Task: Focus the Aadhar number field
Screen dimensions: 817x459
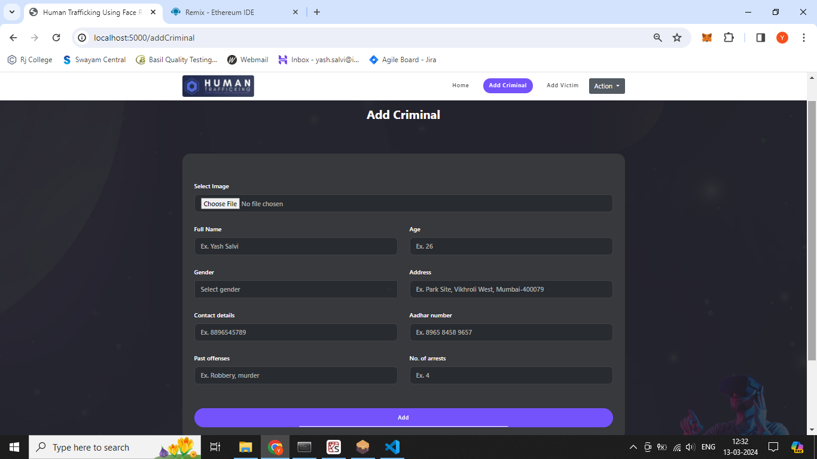Action: 511,332
